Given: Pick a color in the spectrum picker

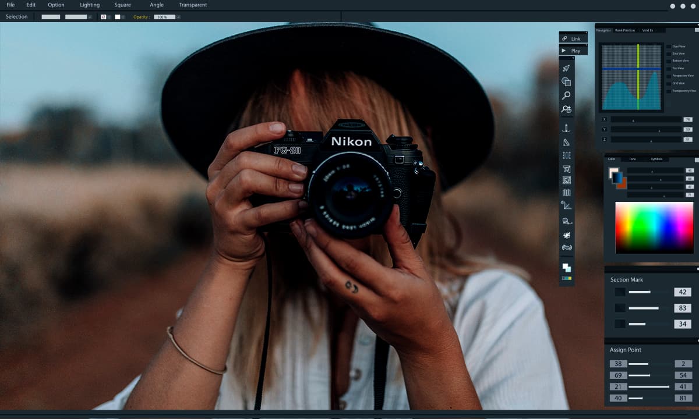Looking at the screenshot, I should tap(654, 228).
